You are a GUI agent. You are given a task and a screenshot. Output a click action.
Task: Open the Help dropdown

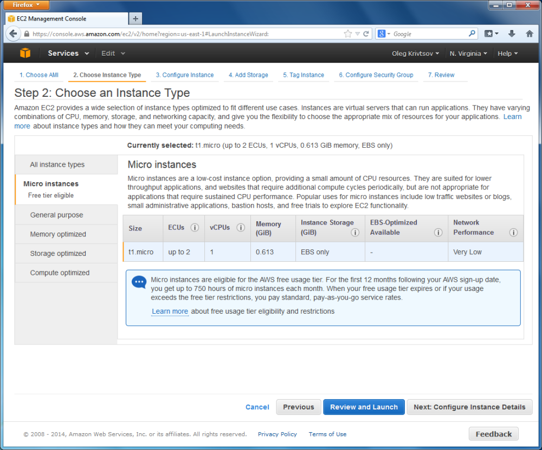[507, 54]
